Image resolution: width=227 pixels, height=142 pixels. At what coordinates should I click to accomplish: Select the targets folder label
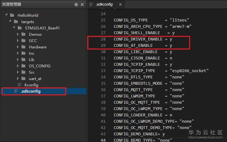tap(28, 22)
